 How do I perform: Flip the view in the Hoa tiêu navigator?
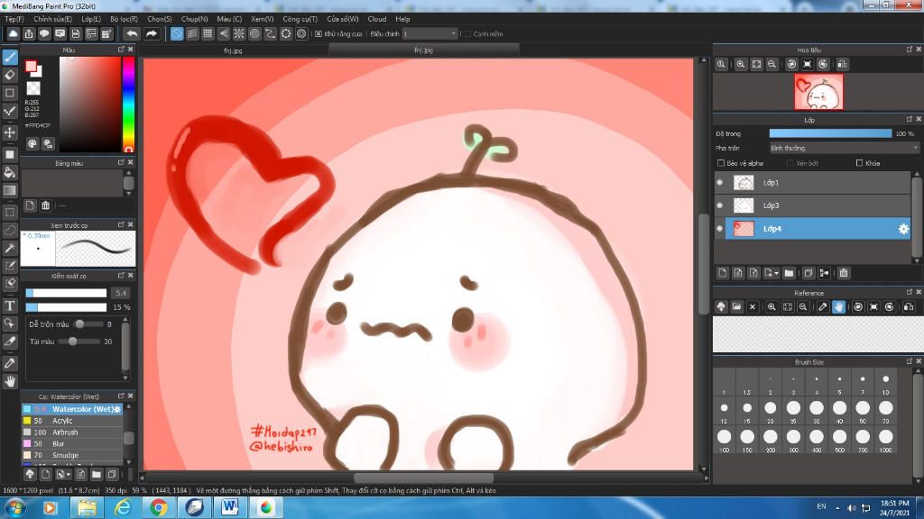[x=843, y=64]
